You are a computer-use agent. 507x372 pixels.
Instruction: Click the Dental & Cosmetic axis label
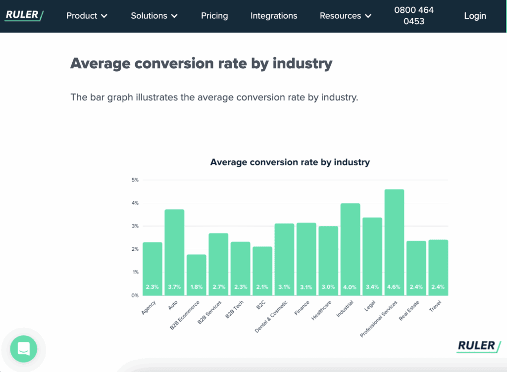pos(271,317)
